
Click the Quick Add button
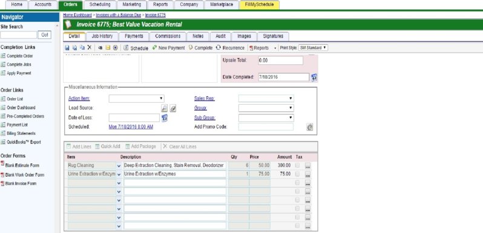(108, 146)
